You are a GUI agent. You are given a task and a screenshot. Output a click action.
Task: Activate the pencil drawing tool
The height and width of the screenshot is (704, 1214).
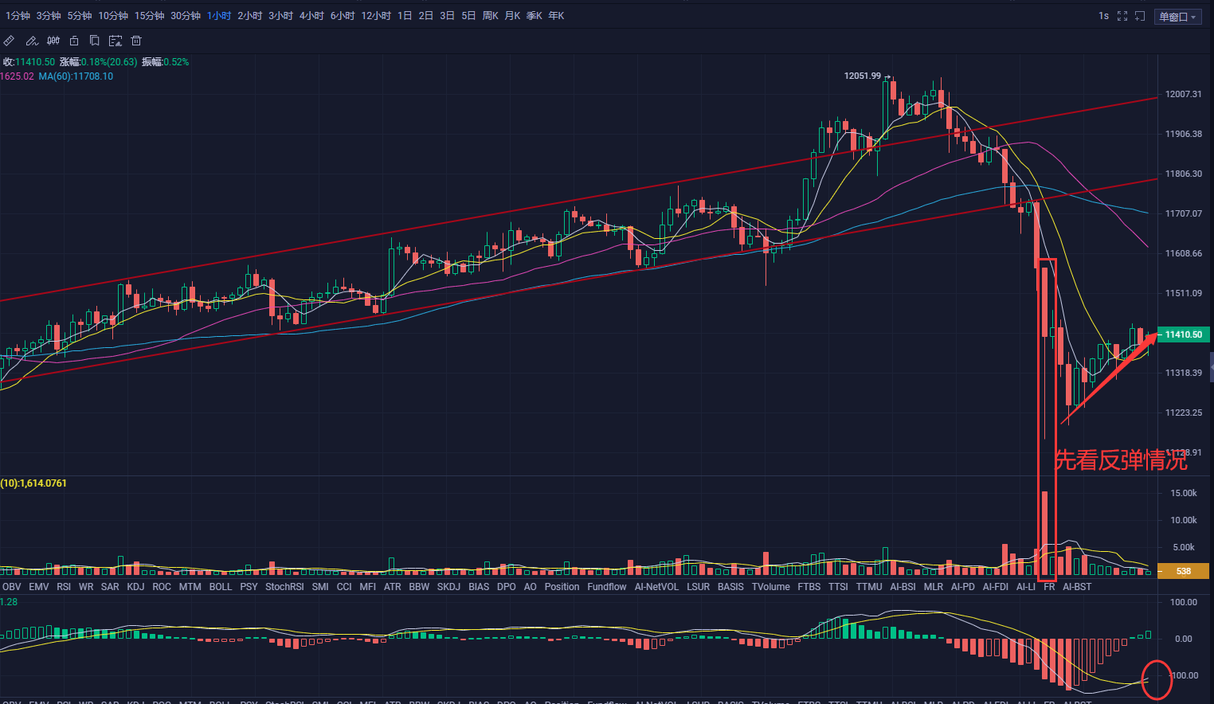click(32, 41)
